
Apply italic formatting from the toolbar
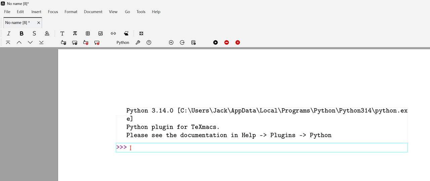pyautogui.click(x=9, y=34)
